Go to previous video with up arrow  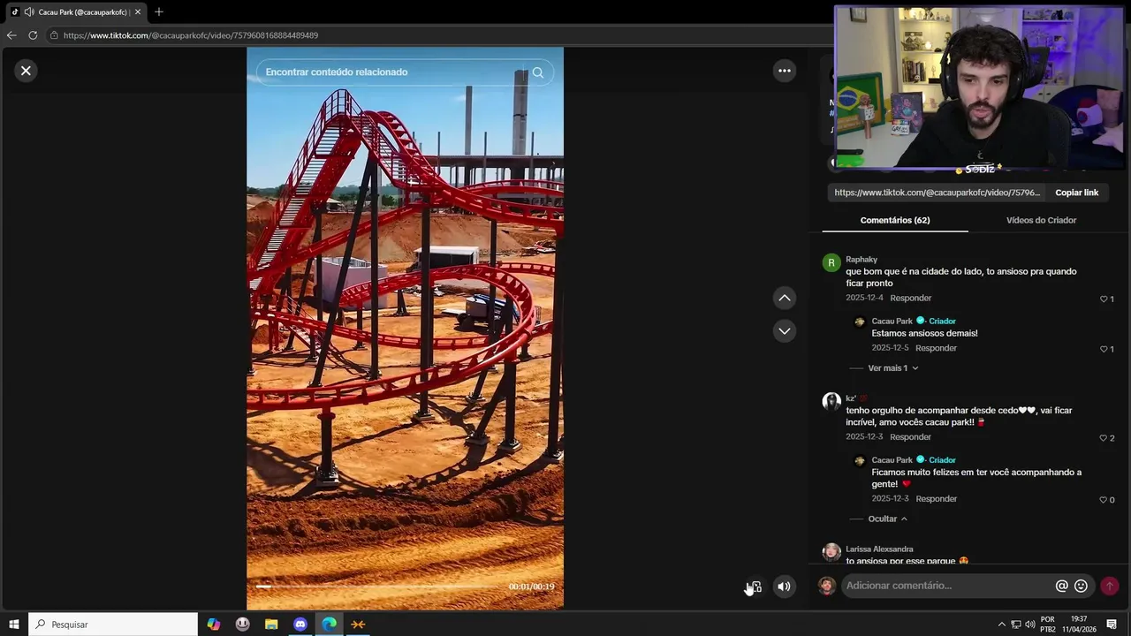(x=785, y=298)
